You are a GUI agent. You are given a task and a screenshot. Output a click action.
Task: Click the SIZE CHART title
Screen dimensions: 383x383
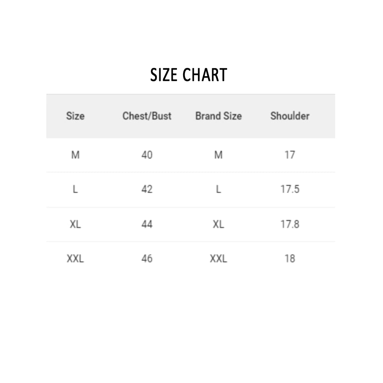pyautogui.click(x=188, y=75)
